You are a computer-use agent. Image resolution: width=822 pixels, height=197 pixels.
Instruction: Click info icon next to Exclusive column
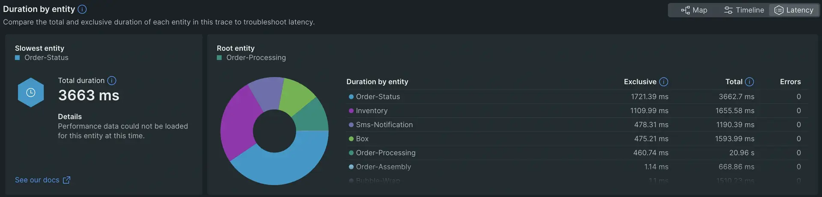[664, 82]
